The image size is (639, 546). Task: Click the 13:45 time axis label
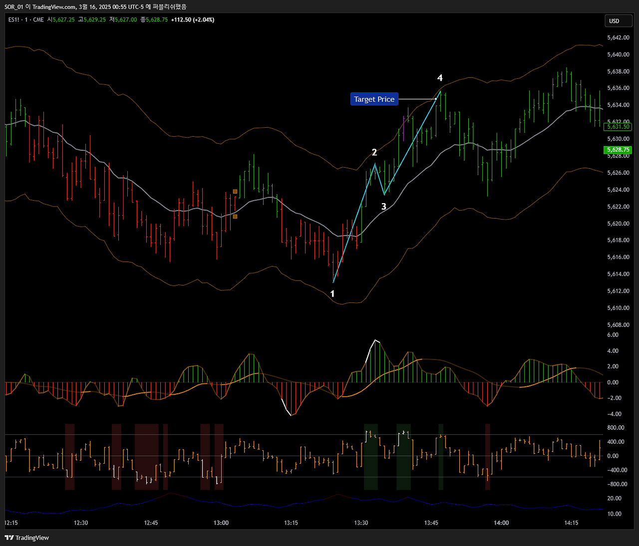tap(431, 523)
